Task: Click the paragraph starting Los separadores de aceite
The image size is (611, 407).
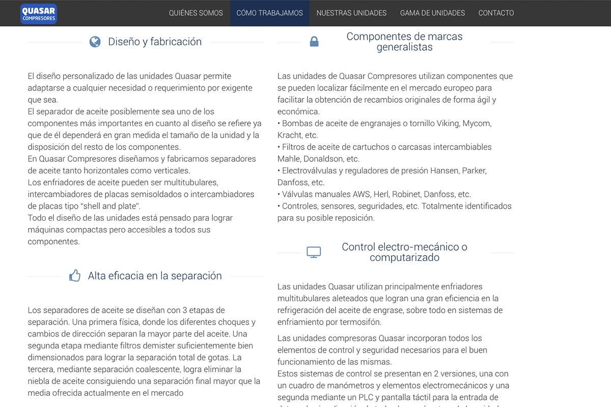Action: [144, 352]
